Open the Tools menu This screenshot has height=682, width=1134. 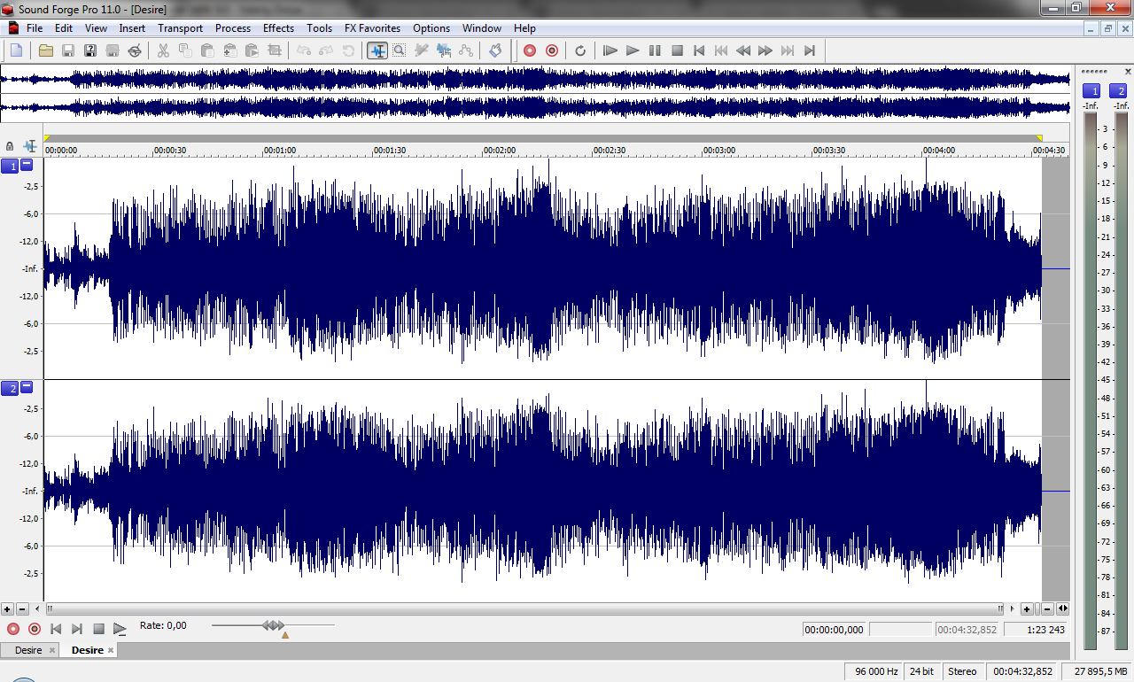click(x=320, y=28)
